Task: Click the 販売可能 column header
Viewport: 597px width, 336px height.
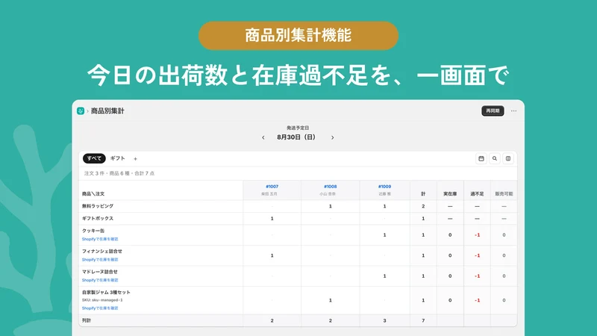Action: [504, 194]
